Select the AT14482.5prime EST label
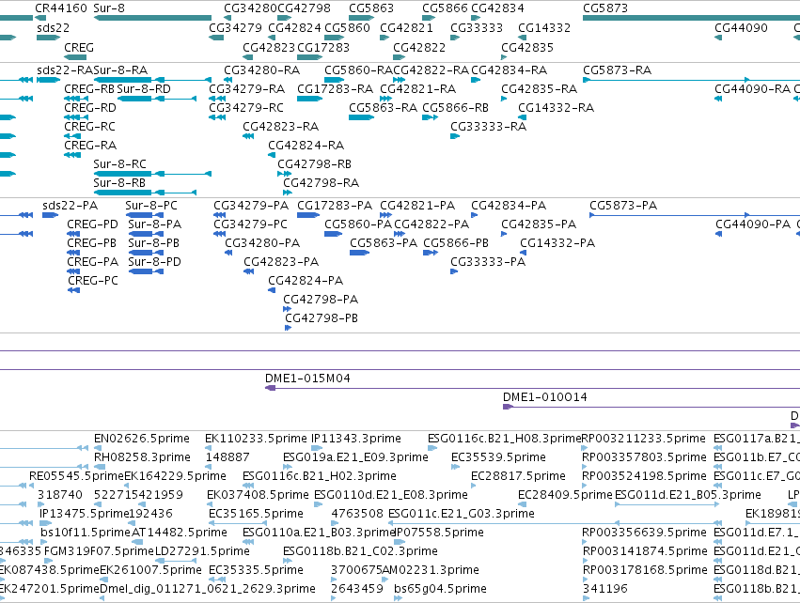This screenshot has width=800, height=603. pyautogui.click(x=180, y=533)
